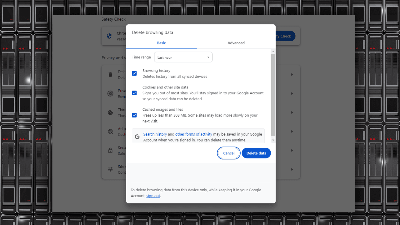This screenshot has width=400, height=225.
Task: Uncheck the Browsing history checkbox
Action: 134,73
